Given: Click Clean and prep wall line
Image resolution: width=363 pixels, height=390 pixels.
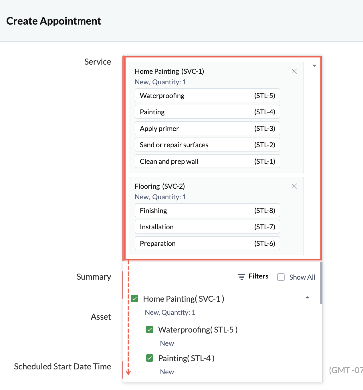Looking at the screenshot, I should pyautogui.click(x=207, y=161).
